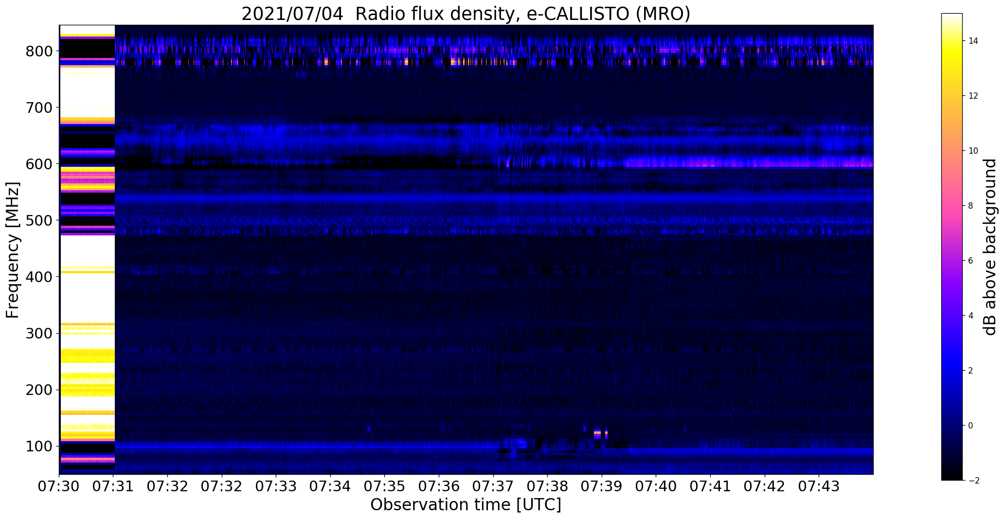This screenshot has height=519, width=1005.
Task: Click the colorbar tick label 6
Action: pyautogui.click(x=970, y=261)
